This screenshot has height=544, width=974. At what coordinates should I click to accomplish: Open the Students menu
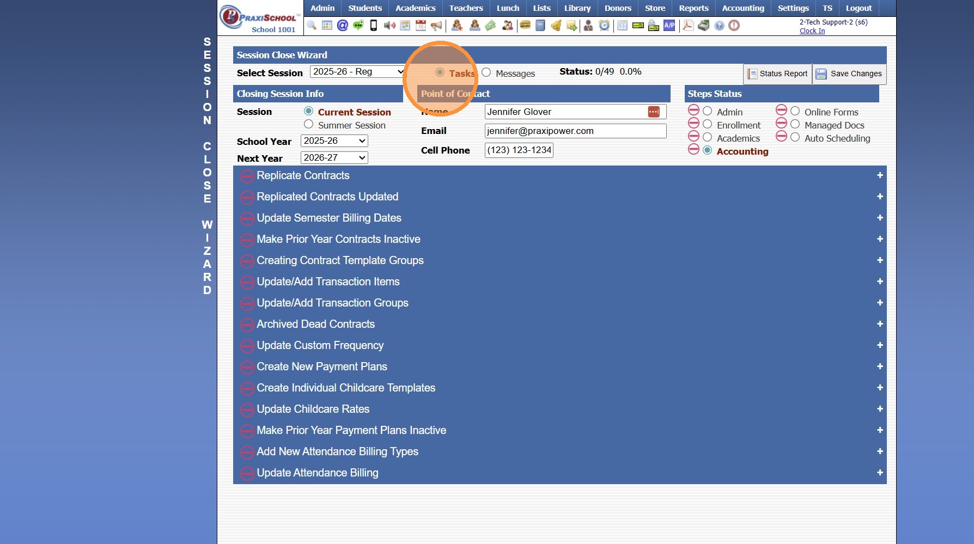point(365,8)
